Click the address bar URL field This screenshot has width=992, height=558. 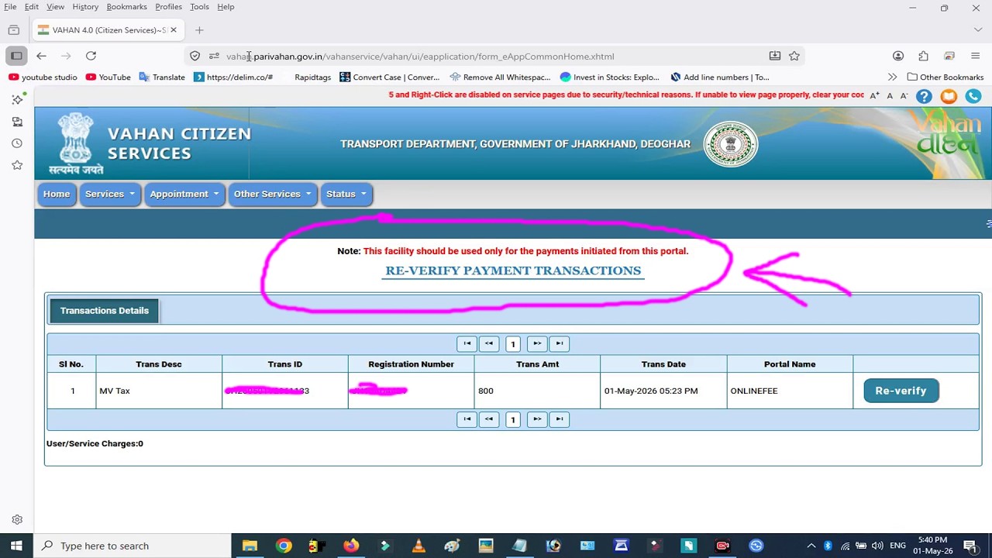click(496, 56)
